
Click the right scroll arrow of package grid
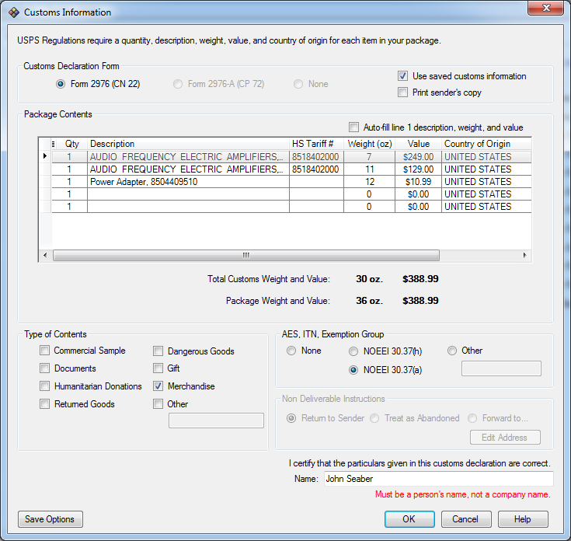tap(524, 255)
